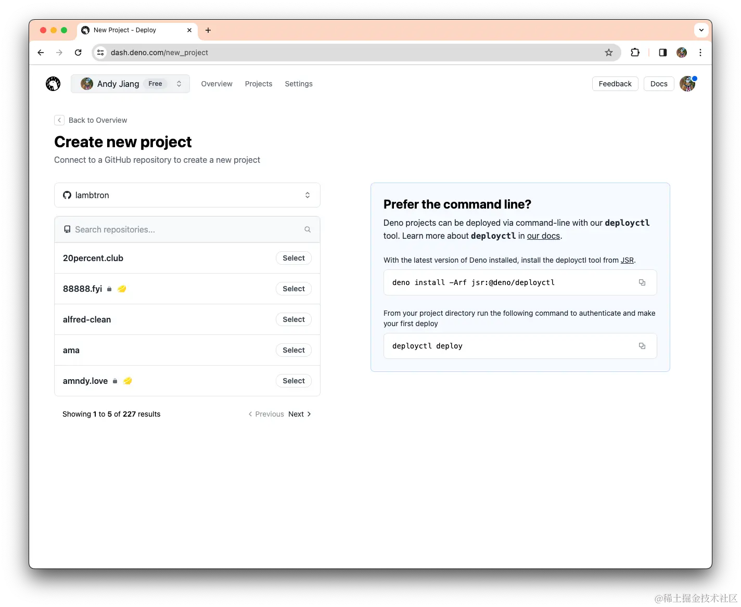
Task: Click Back to Overview link
Action: coord(98,120)
